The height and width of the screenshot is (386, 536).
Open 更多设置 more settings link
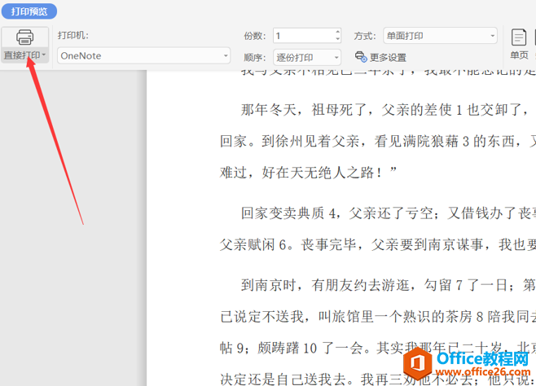coord(388,57)
